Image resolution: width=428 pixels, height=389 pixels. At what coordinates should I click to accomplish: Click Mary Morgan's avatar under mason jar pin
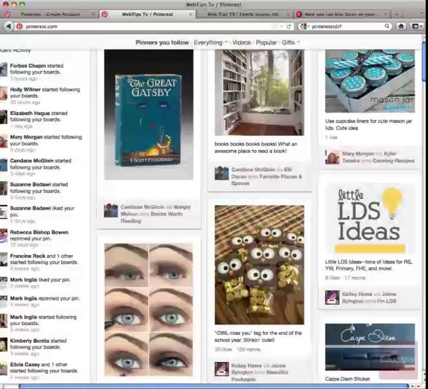tap(332, 157)
